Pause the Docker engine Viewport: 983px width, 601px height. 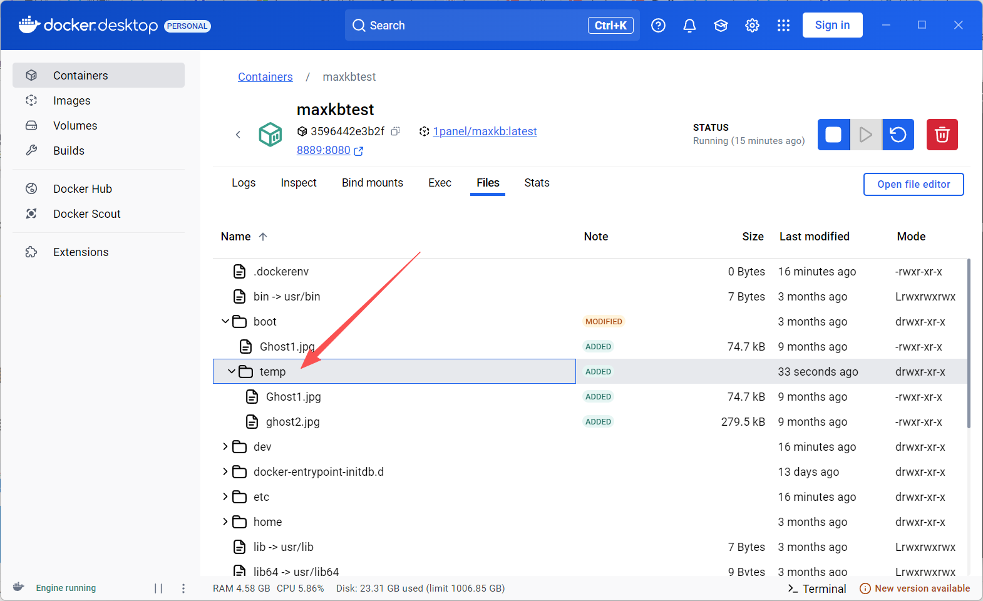[x=158, y=588]
